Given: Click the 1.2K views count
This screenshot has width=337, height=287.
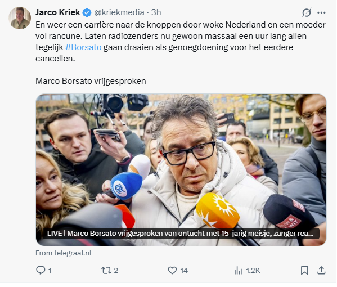Looking at the screenshot, I should click(x=253, y=271).
